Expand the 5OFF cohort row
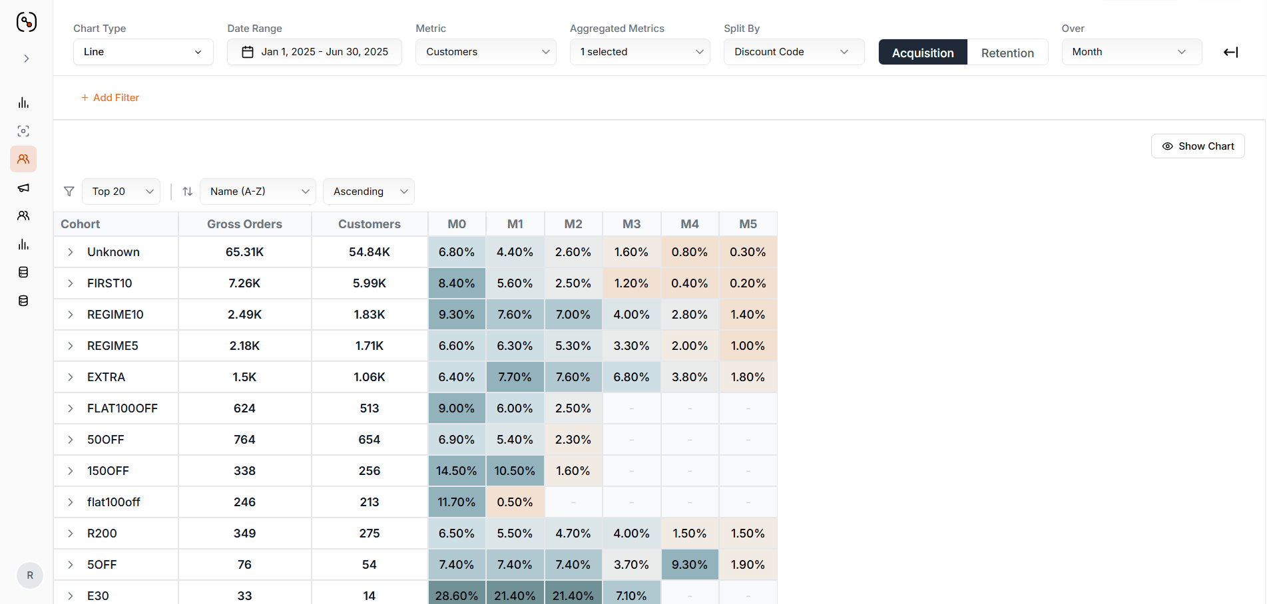 [71, 565]
